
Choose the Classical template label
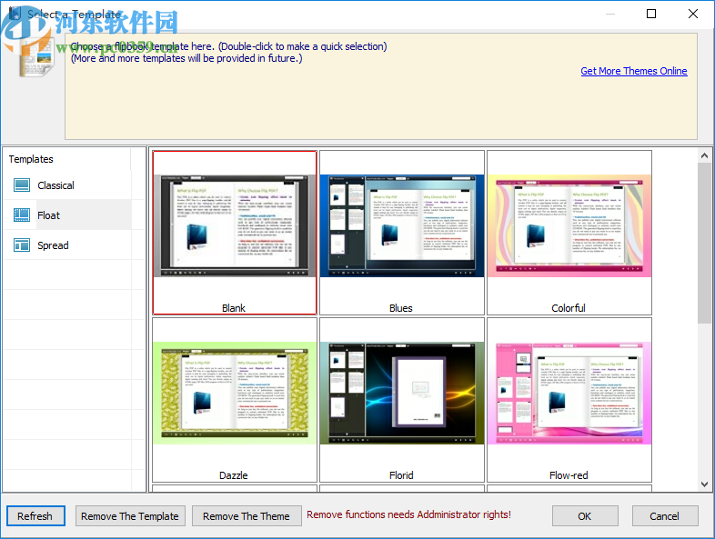tap(55, 185)
